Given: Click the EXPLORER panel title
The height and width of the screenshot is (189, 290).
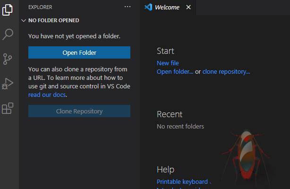Looking at the screenshot, I should (x=40, y=7).
